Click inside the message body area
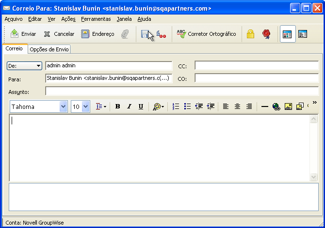The width and height of the screenshot is (325, 228). [x=160, y=148]
